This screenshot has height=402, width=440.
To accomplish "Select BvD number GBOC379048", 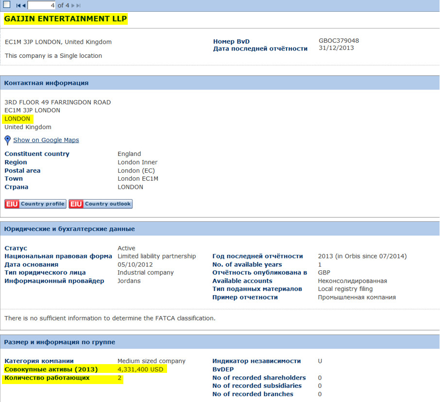I will 338,41.
